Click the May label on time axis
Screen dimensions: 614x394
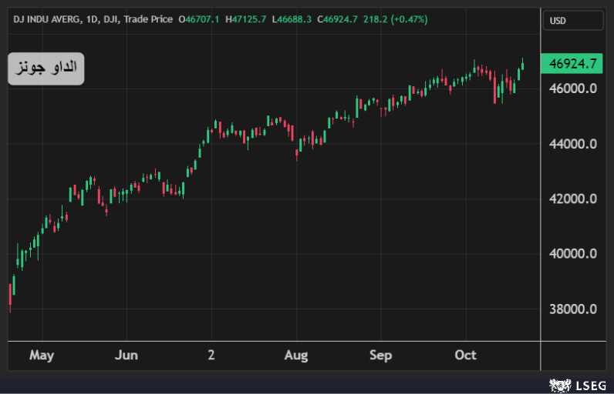click(x=42, y=355)
